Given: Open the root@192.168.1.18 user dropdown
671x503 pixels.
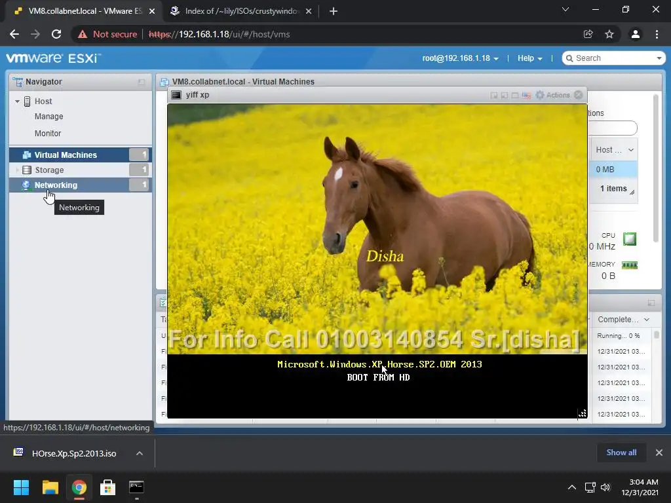Looking at the screenshot, I should [x=460, y=58].
